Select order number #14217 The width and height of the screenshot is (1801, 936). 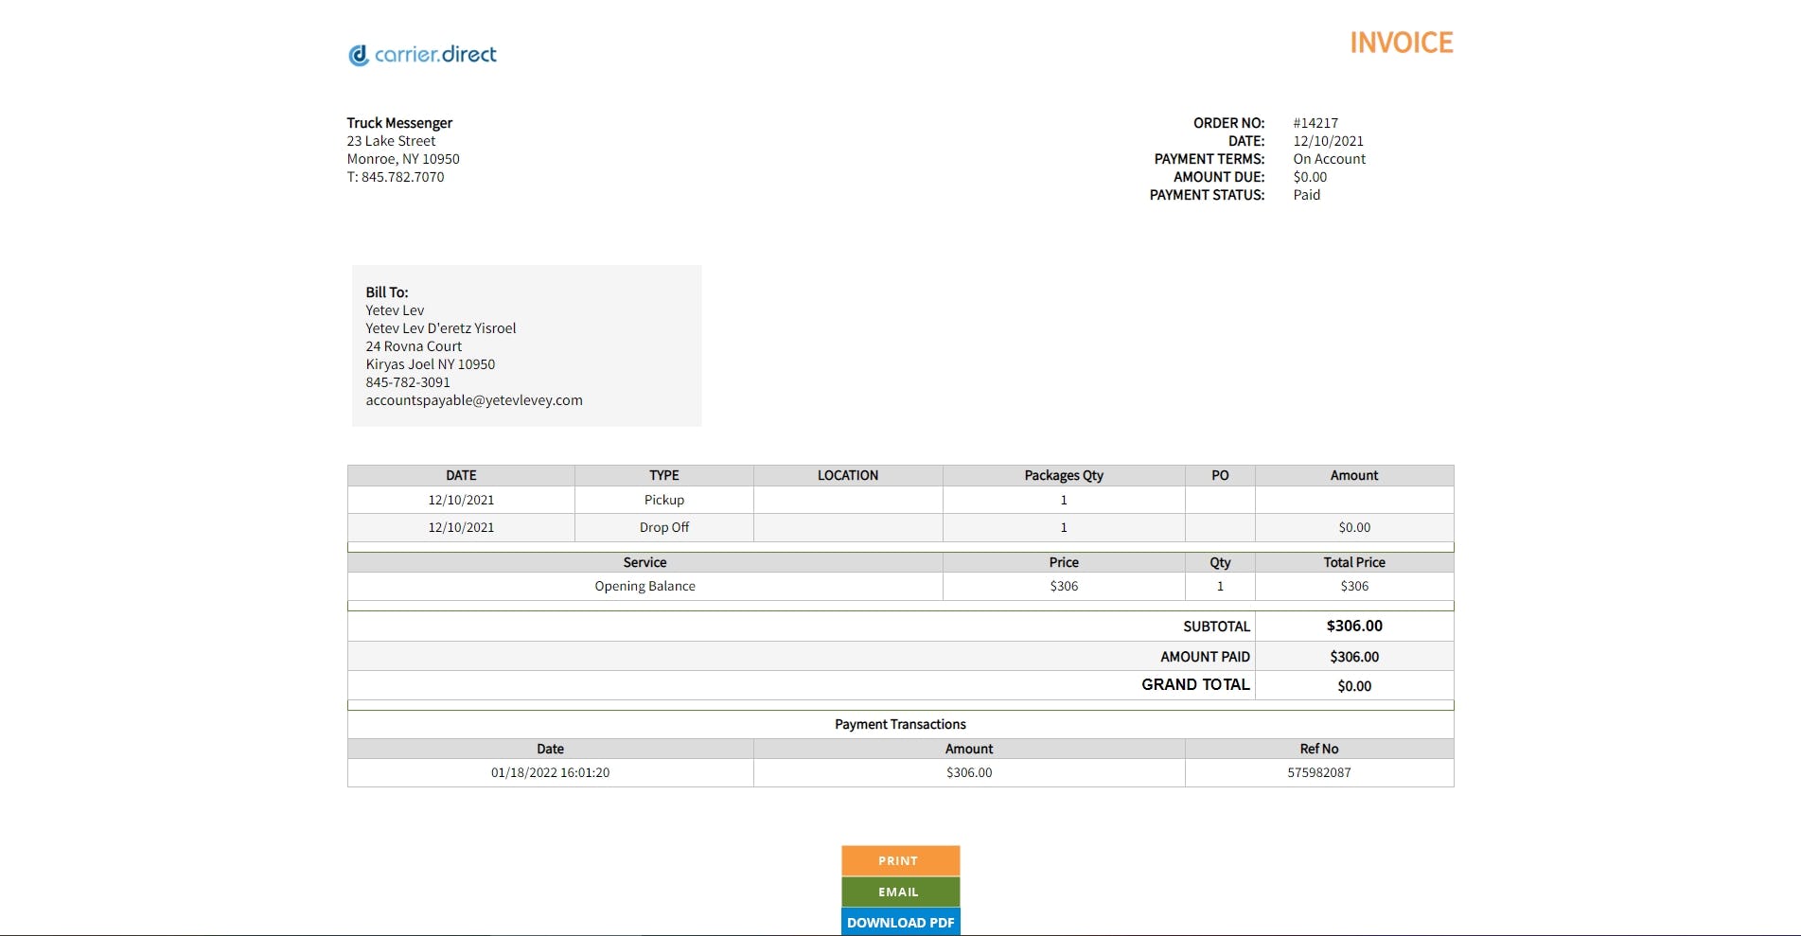pos(1316,122)
